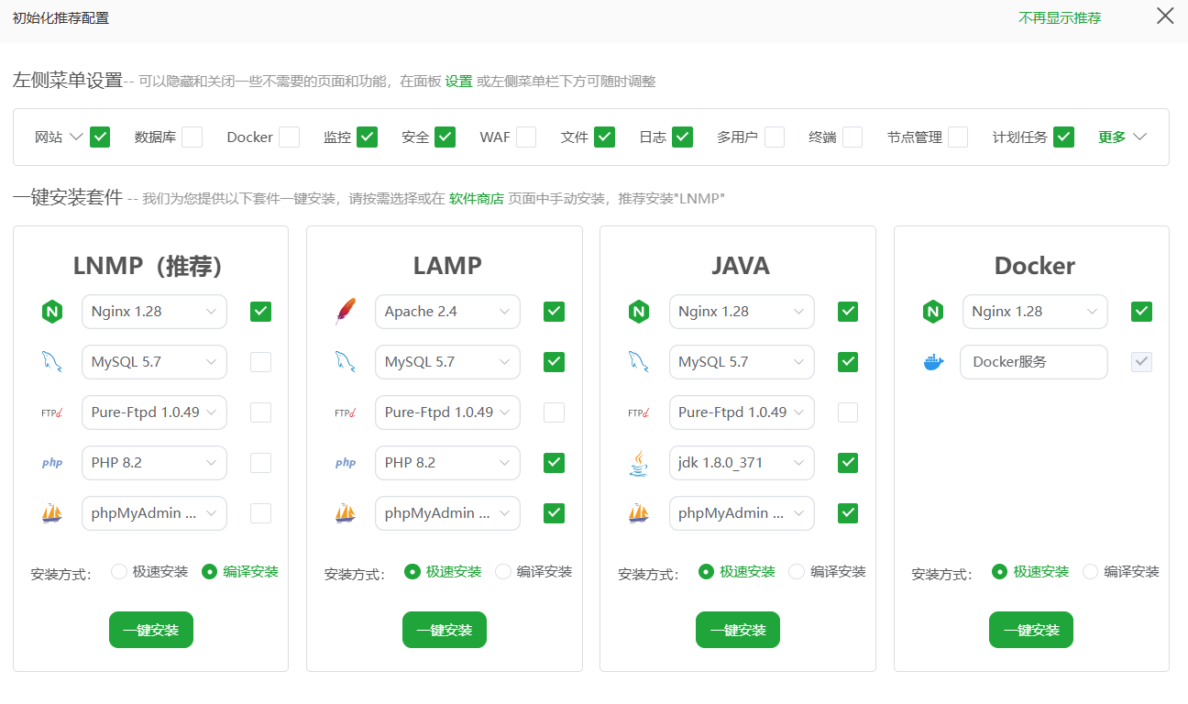Click the Docker whale icon
1188x704 pixels.
click(933, 362)
